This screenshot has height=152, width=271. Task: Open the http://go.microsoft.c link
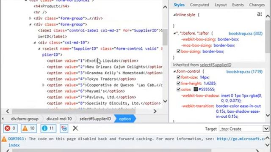(241, 139)
